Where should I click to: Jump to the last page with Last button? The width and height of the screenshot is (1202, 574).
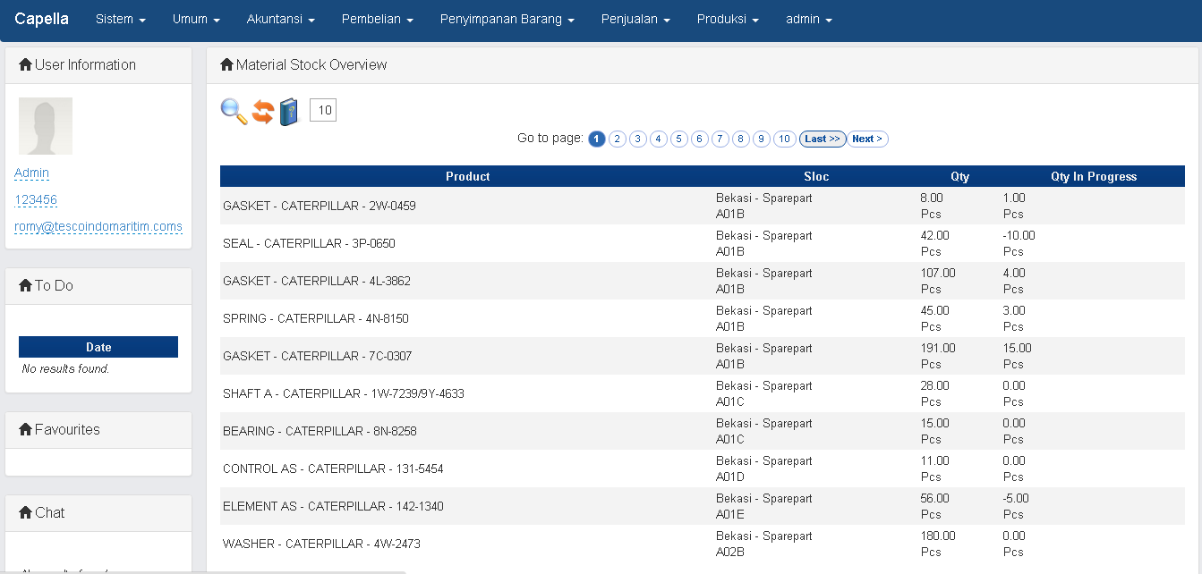822,139
